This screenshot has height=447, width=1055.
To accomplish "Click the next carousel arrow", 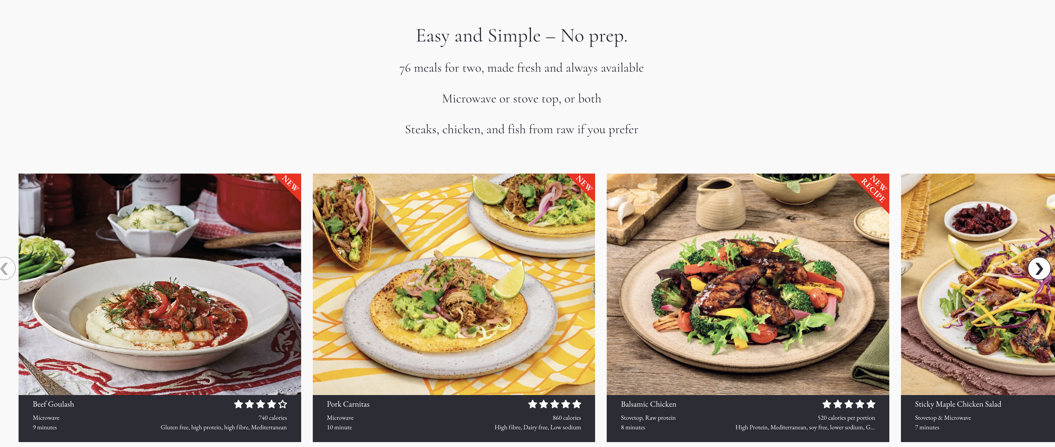I will tap(1039, 269).
